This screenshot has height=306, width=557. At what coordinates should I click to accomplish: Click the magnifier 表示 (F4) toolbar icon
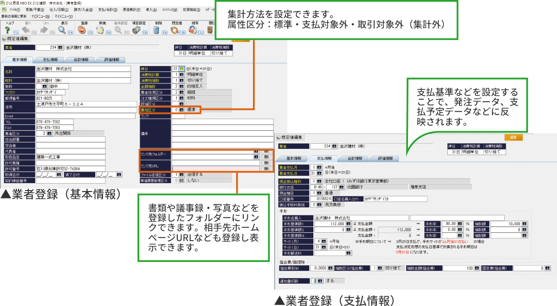pos(62,30)
